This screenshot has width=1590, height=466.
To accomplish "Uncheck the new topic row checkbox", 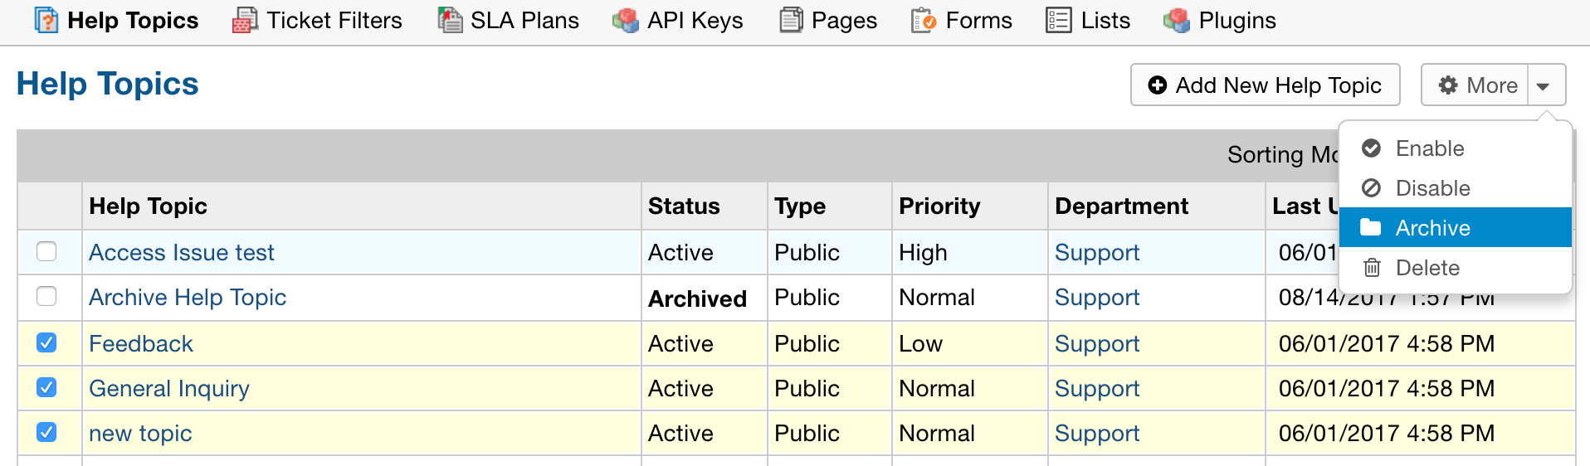I will [x=46, y=432].
